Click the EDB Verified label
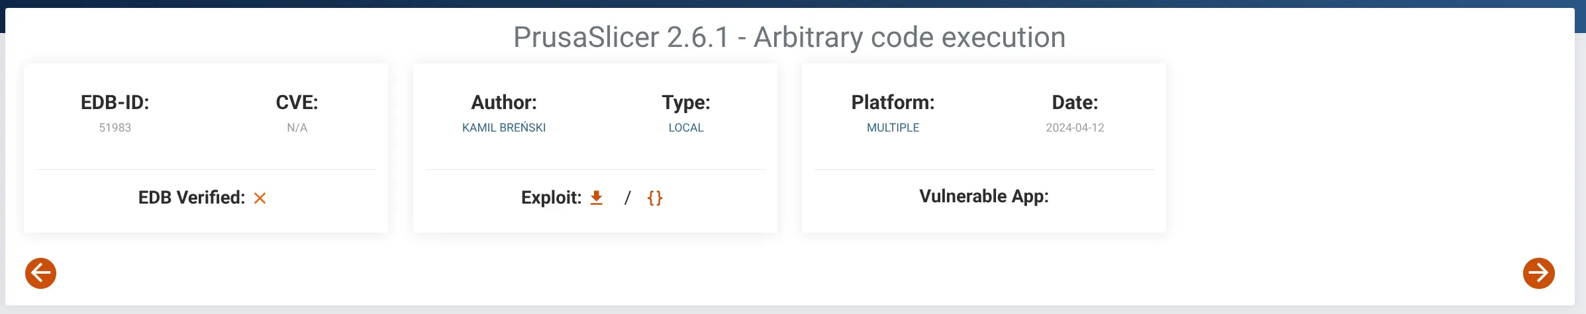This screenshot has height=314, width=1586. point(191,198)
